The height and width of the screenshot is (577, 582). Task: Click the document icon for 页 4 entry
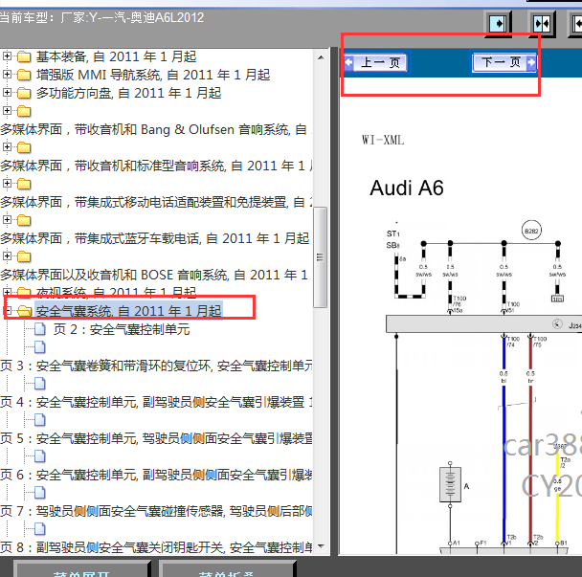click(x=40, y=384)
